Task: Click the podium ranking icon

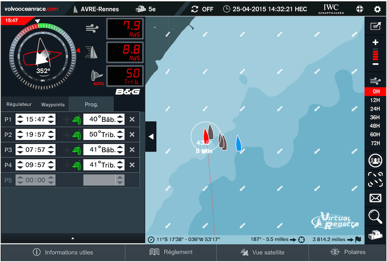Action: click(375, 235)
